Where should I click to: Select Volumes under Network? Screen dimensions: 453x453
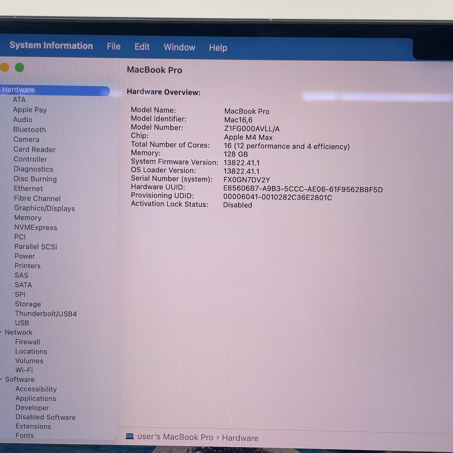click(29, 361)
